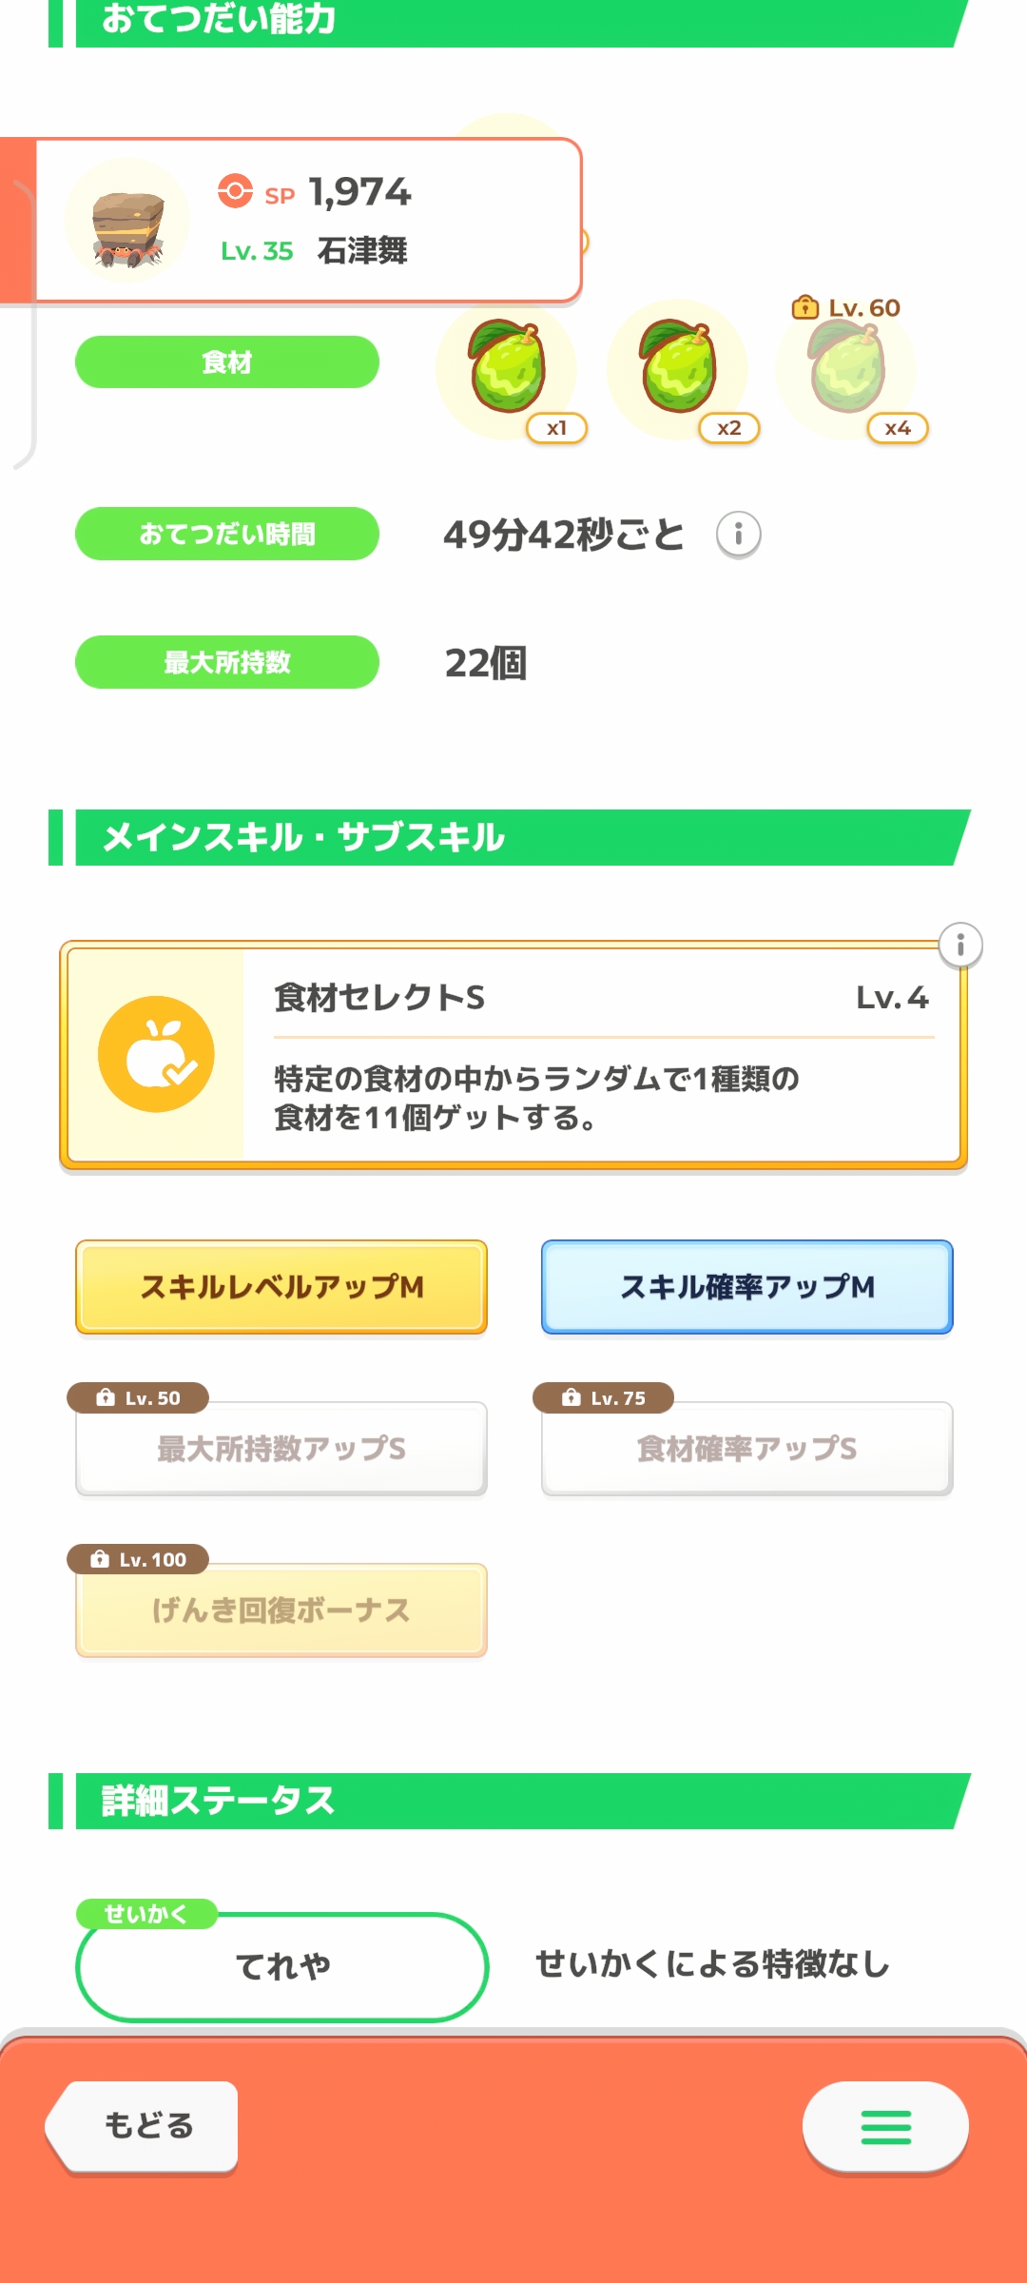Open info icon beside おてつだい時間
Image resolution: width=1027 pixels, height=2283 pixels.
(738, 535)
